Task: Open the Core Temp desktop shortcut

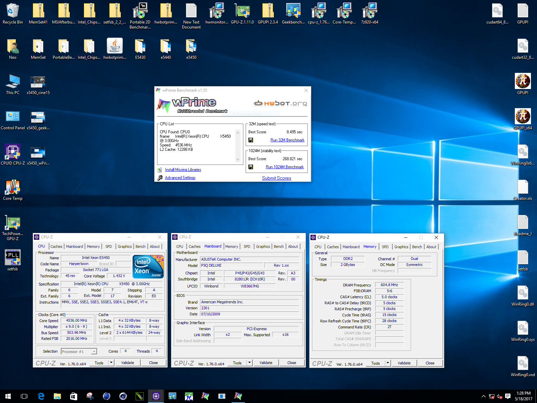Action: (x=13, y=190)
